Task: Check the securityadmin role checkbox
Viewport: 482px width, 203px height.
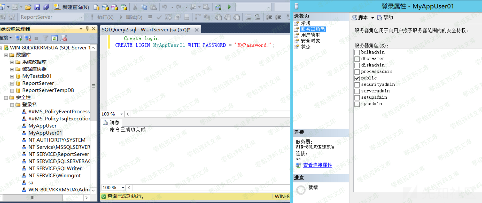Action: [357, 85]
